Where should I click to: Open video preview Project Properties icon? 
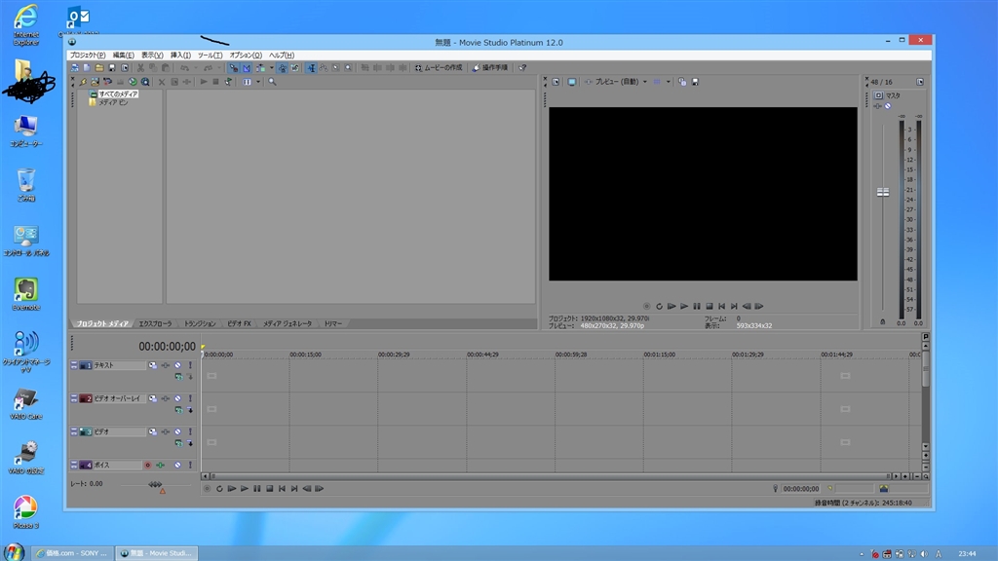point(556,82)
